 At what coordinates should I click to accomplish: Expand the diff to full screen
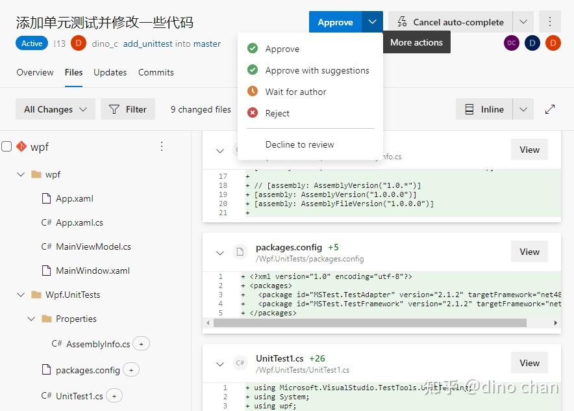point(551,109)
